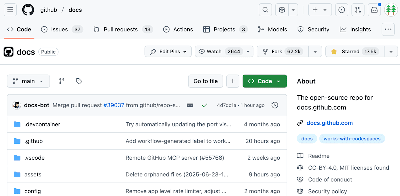Open the Insights tab

pyautogui.click(x=355, y=29)
